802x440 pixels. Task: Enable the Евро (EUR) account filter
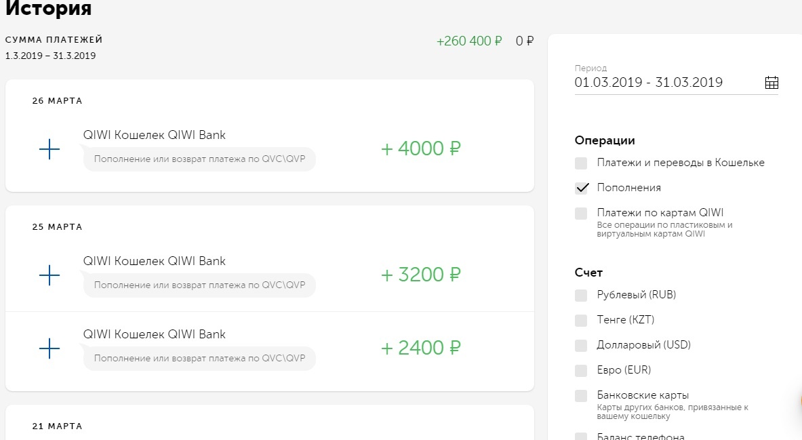[x=581, y=370]
